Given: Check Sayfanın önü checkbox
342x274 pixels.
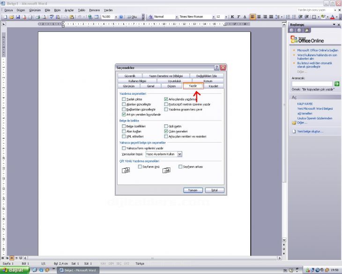Looking at the screenshot, I should (x=140, y=167).
